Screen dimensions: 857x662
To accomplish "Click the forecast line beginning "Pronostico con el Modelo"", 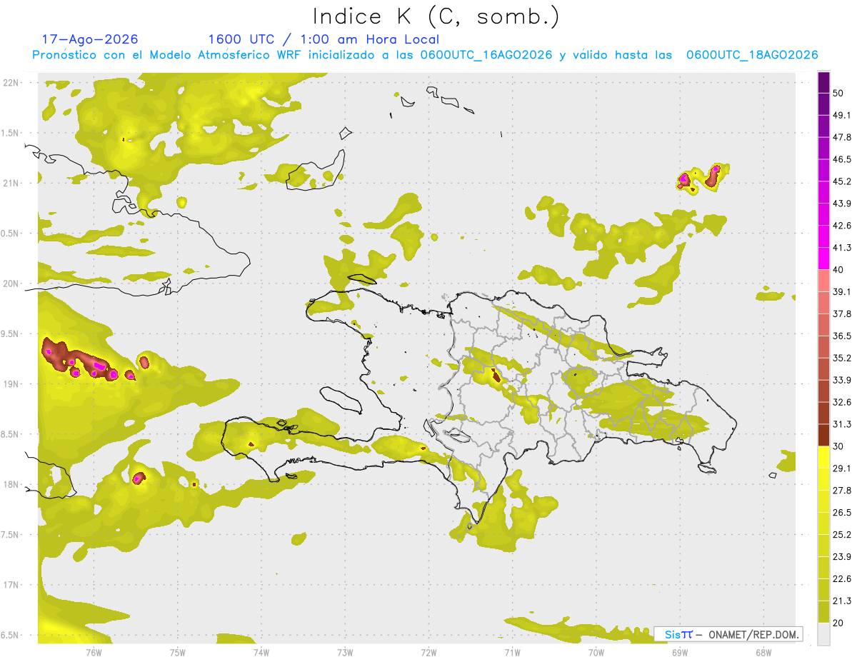I will tap(425, 55).
